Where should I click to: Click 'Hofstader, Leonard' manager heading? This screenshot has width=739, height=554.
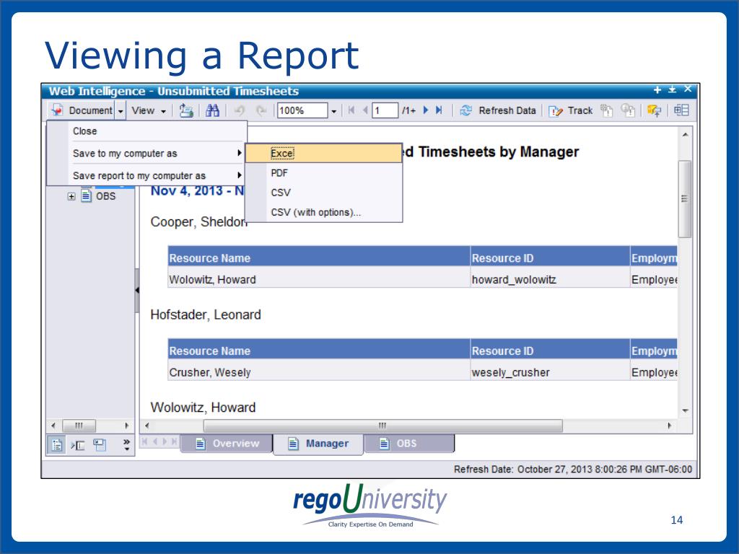[x=206, y=315]
